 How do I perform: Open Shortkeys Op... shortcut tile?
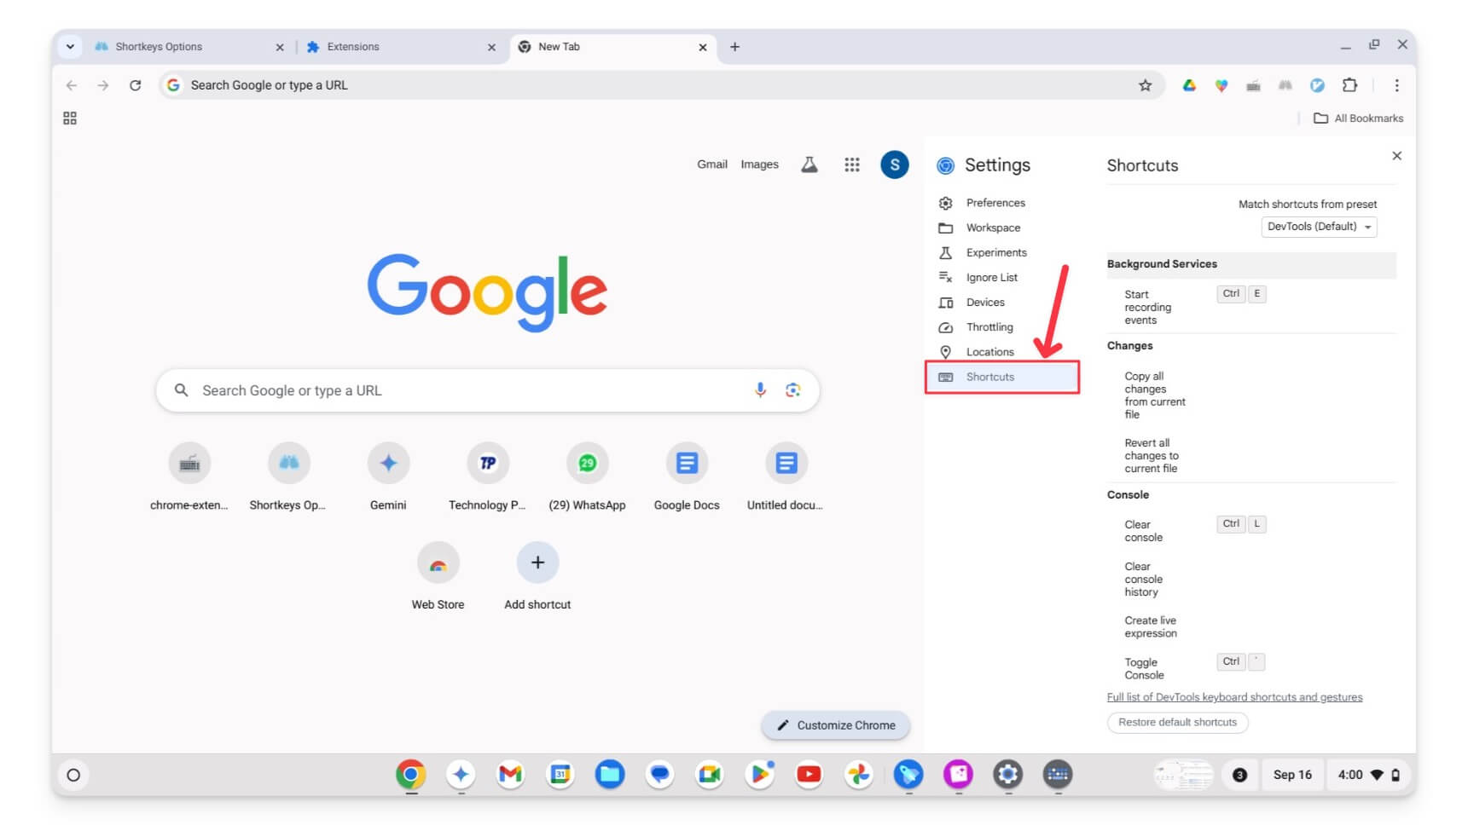pyautogui.click(x=288, y=476)
